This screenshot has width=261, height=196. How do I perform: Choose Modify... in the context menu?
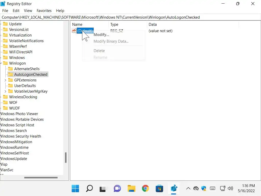click(101, 35)
